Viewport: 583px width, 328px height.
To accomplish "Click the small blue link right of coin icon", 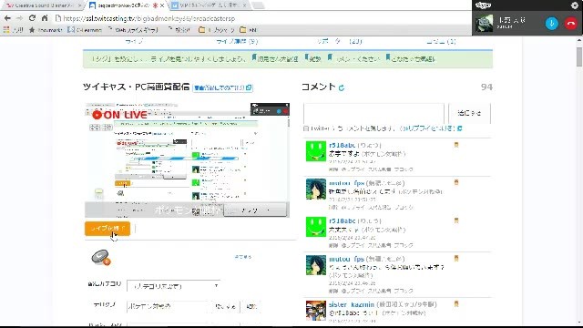I will (243, 257).
